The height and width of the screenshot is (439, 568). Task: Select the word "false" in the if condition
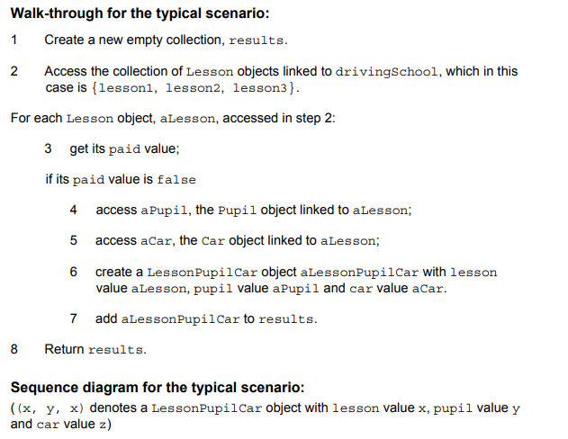(x=176, y=179)
